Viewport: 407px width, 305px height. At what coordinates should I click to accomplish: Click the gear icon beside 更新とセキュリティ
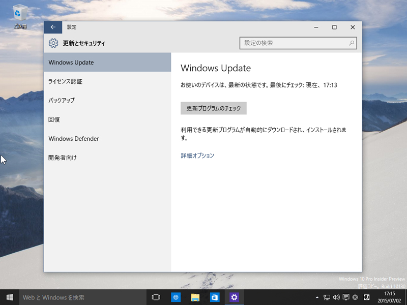53,43
